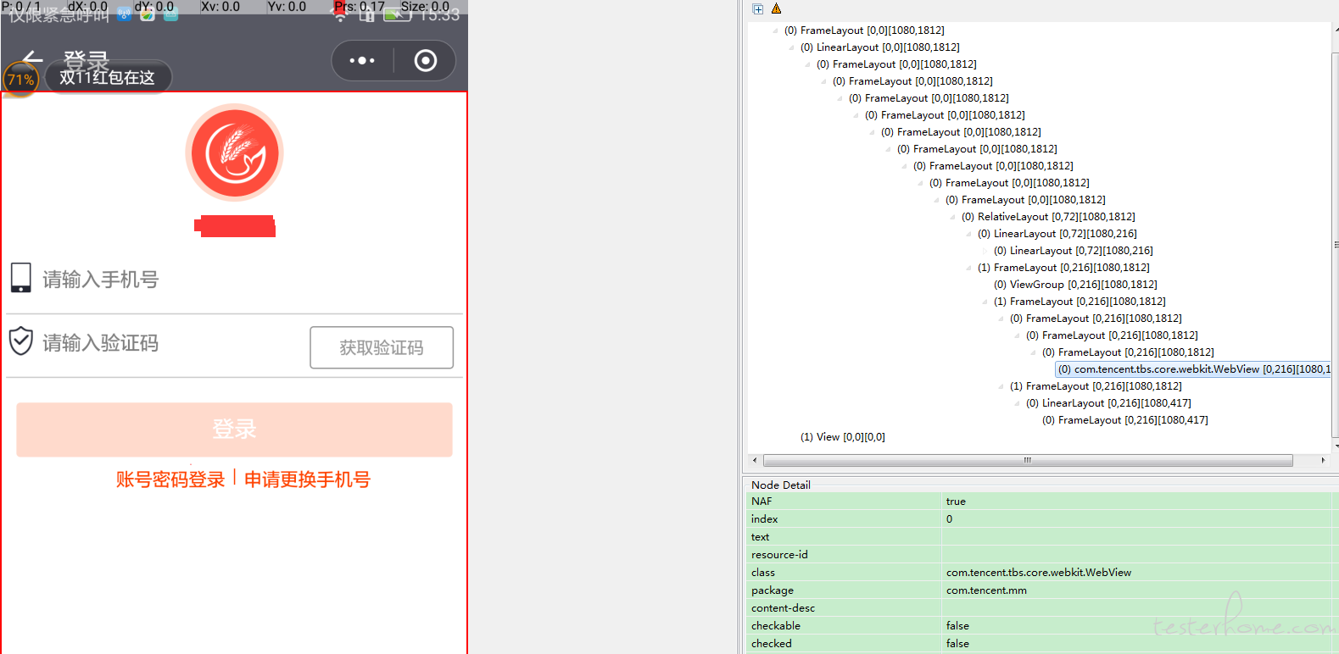The width and height of the screenshot is (1339, 654).
Task: Open the 申请更换手机号 link
Action: tap(307, 479)
